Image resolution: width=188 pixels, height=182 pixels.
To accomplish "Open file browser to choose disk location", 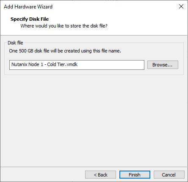I will (x=163, y=65).
